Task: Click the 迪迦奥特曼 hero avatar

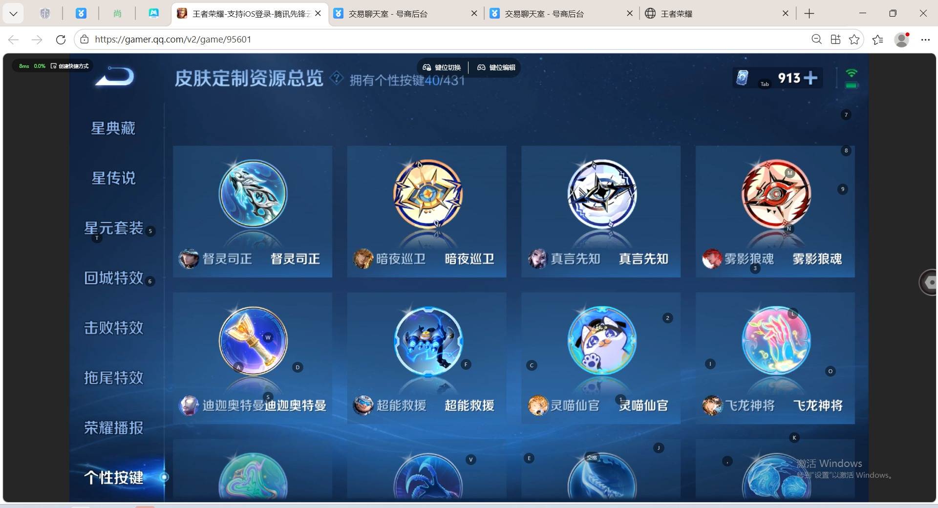Action: (x=189, y=405)
